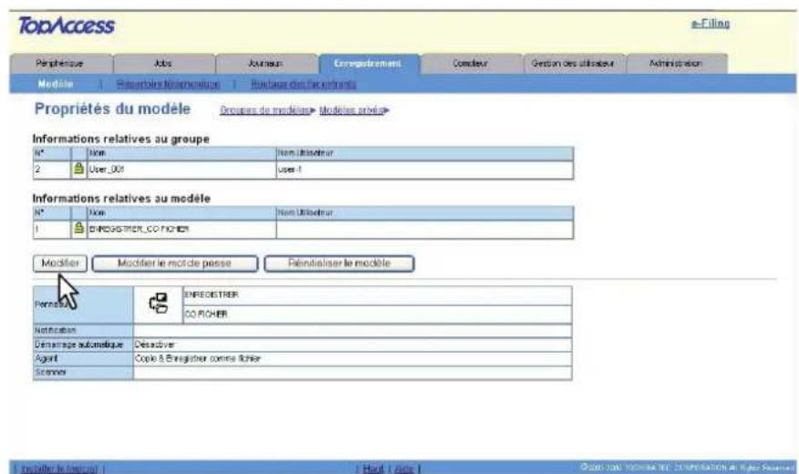Viewport: 799px width, 474px height.
Task: Click the Agent row label
Action: [83, 358]
